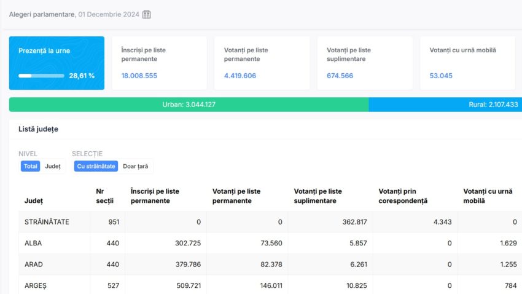522x294 pixels.
Task: Click the 5.857 cell in ALBA row
Action: pyautogui.click(x=358, y=244)
